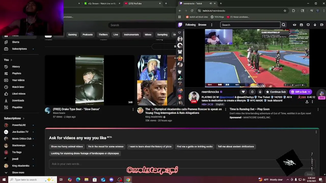Expand the You section chevron

(x=11, y=60)
